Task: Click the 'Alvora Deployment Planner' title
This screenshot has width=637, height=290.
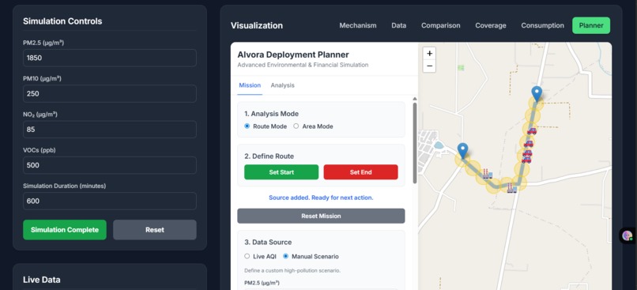Action: point(293,55)
